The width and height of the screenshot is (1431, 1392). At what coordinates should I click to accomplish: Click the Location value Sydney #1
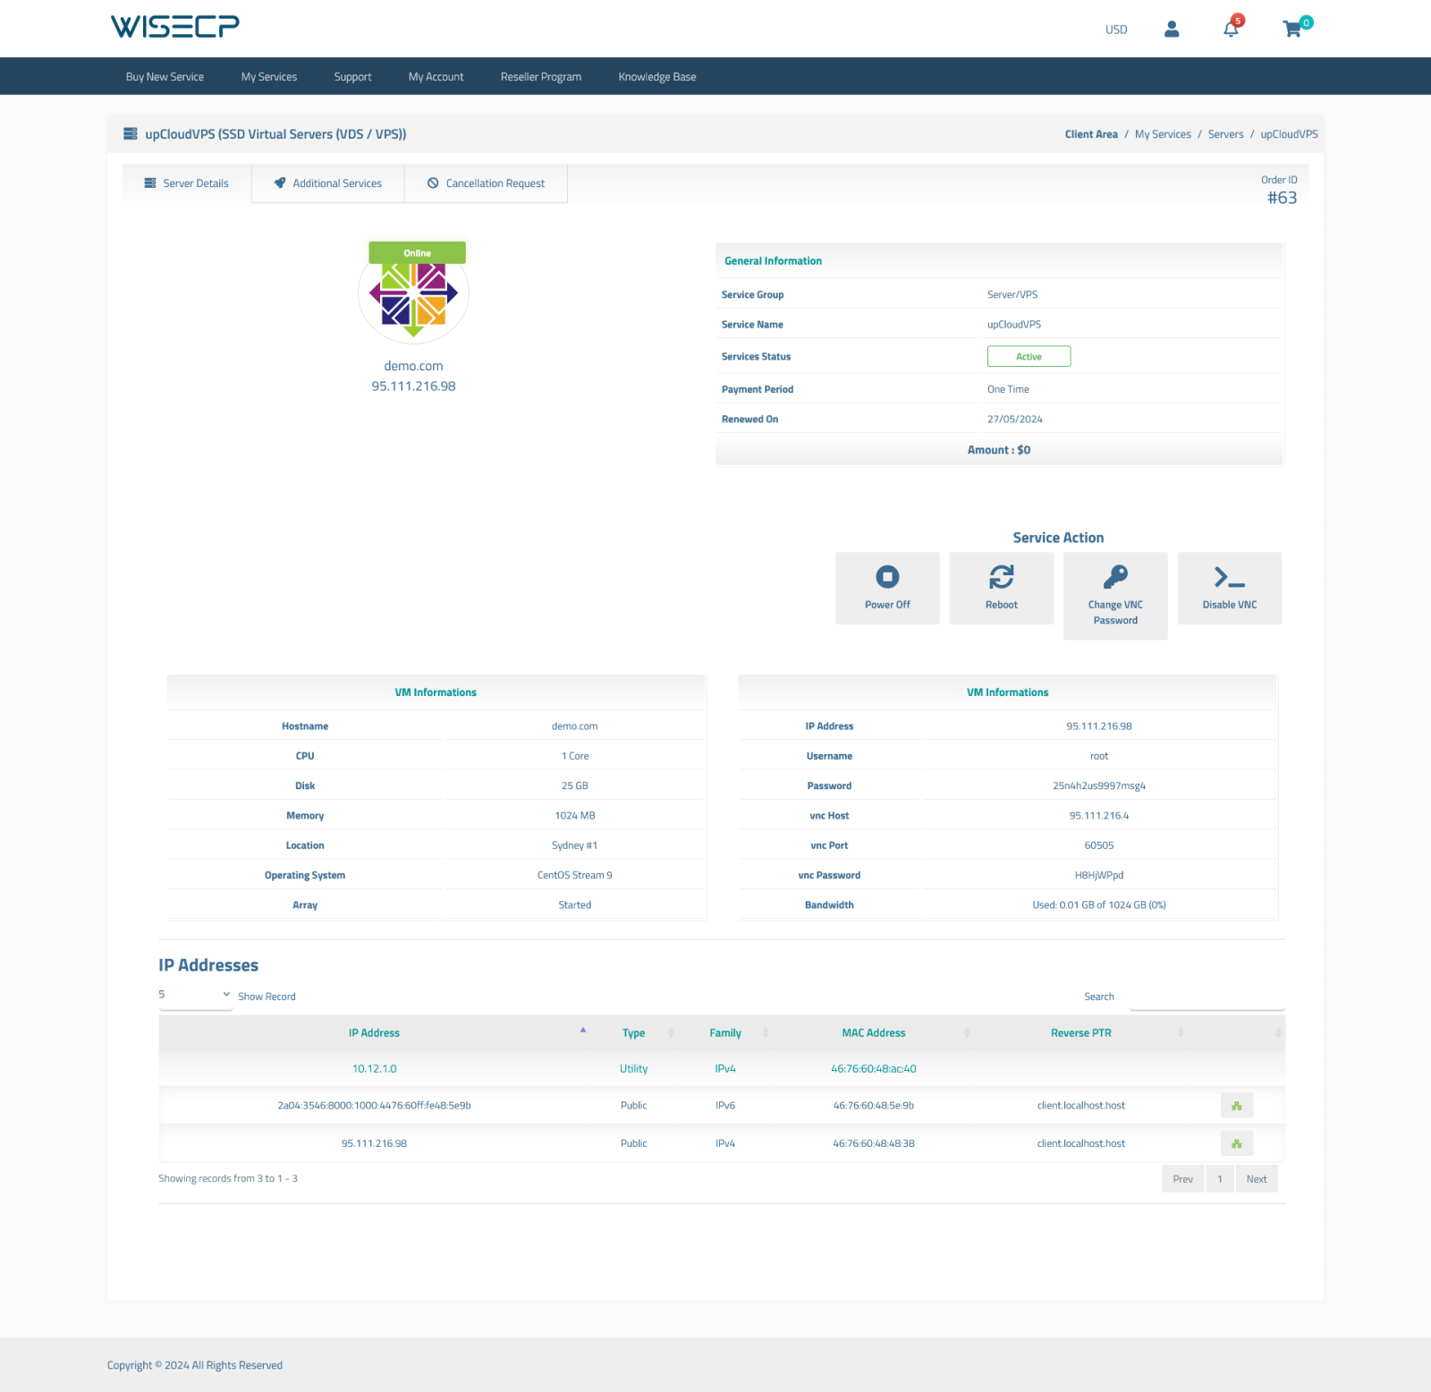(x=574, y=845)
